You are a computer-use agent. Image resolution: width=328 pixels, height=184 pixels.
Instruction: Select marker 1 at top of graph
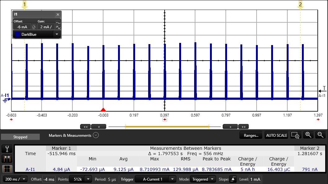tap(25, 5)
